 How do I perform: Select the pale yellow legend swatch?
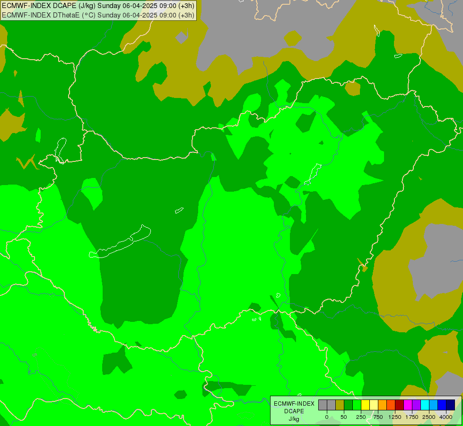point(374,405)
